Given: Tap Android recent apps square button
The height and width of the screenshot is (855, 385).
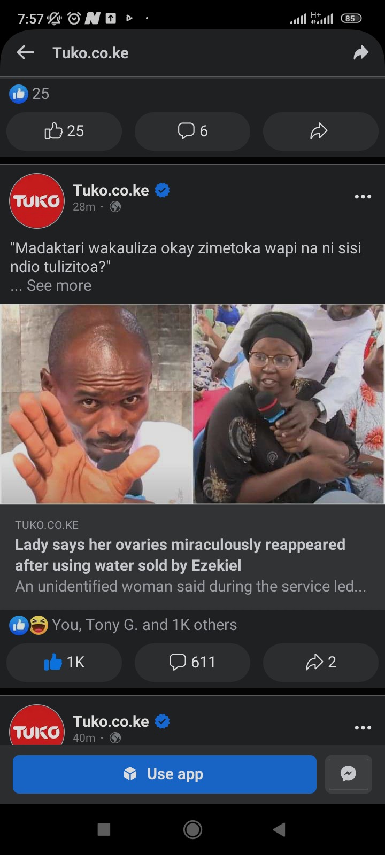Looking at the screenshot, I should [104, 829].
